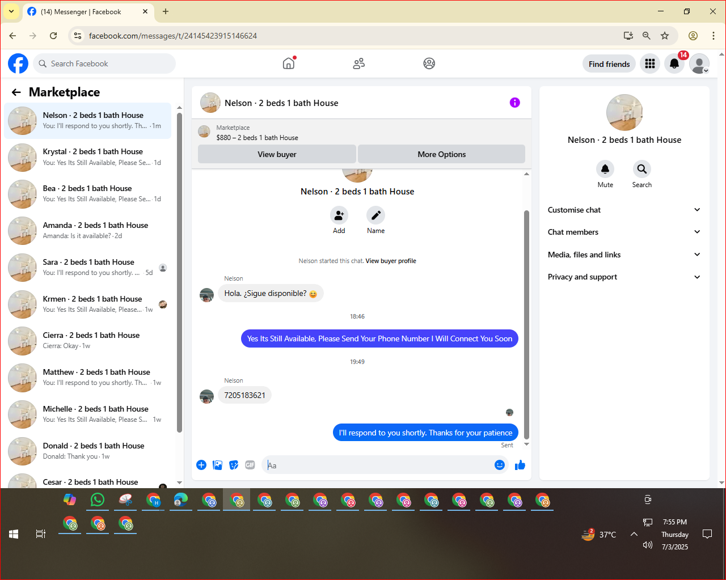Expand the Chat members section

pyautogui.click(x=624, y=232)
